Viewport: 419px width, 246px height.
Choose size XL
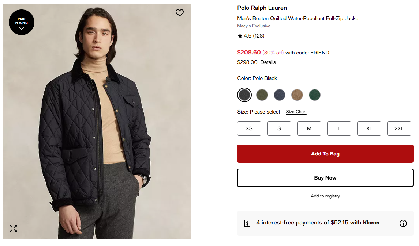369,128
